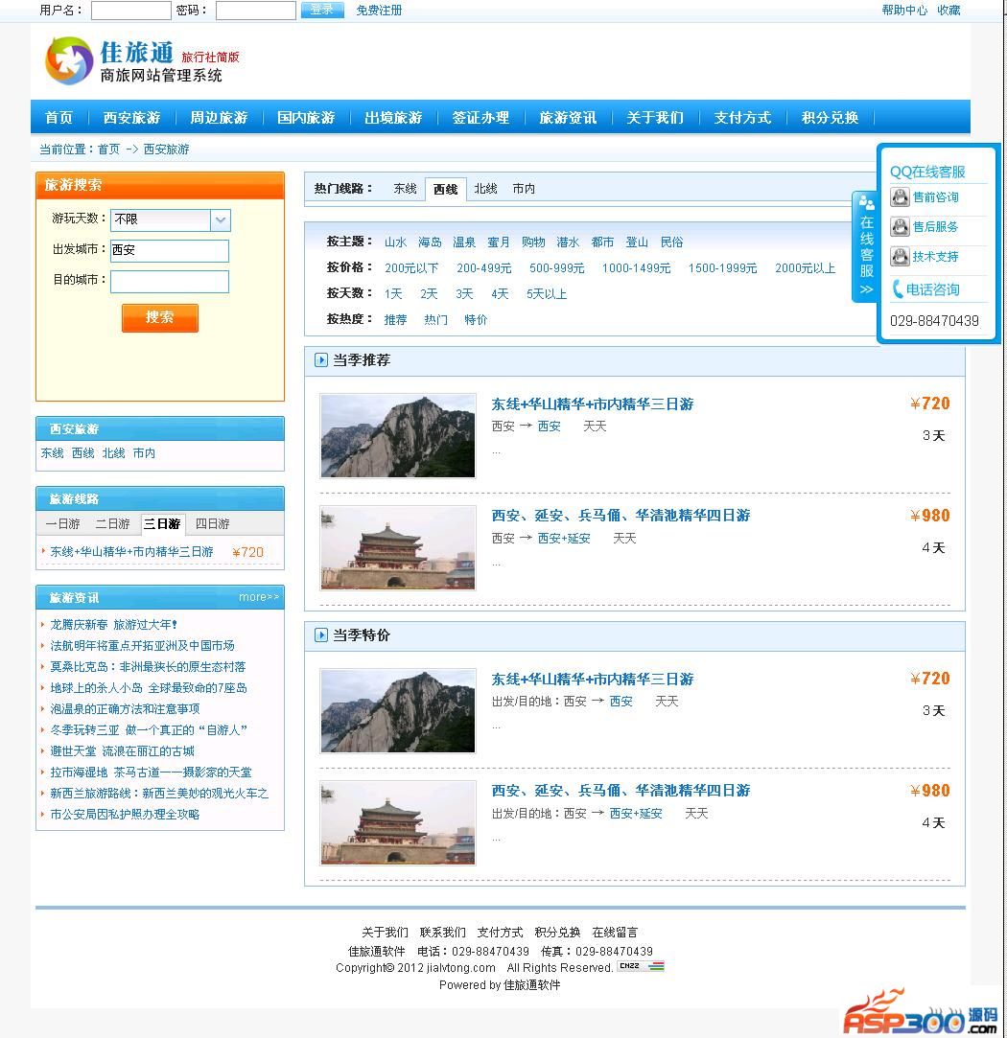
Task: Switch to 四日游 tab
Action: click(x=213, y=523)
